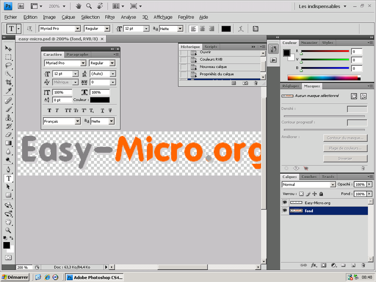Toggle lock transparent pixels

301,194
